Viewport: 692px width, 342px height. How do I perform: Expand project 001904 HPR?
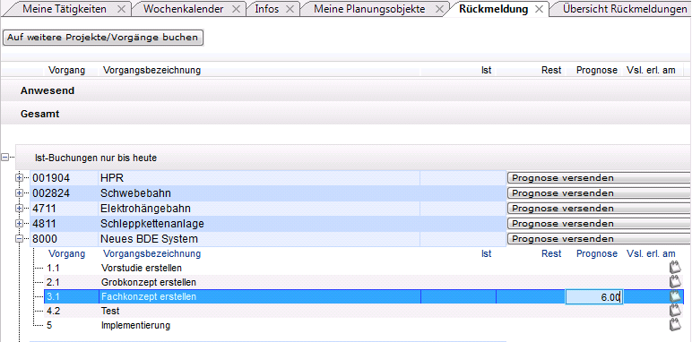19,178
